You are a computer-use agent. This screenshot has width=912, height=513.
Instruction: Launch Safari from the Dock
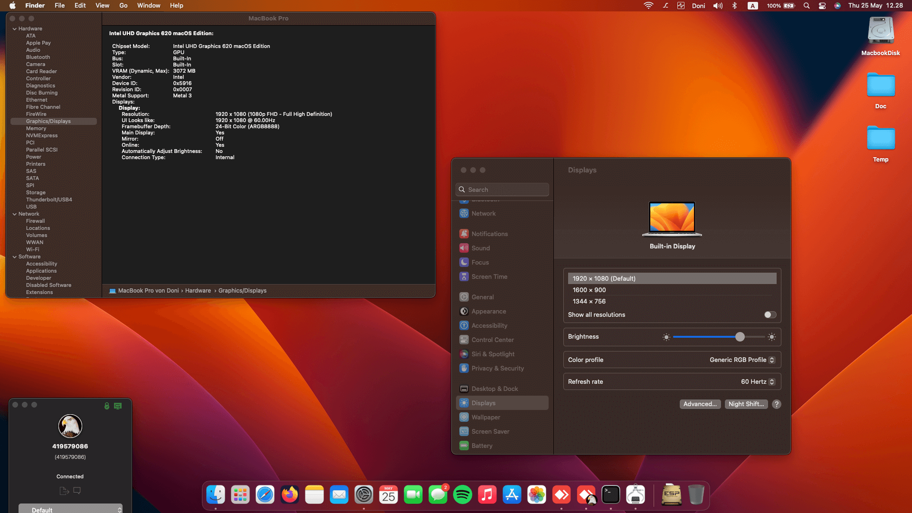(265, 495)
